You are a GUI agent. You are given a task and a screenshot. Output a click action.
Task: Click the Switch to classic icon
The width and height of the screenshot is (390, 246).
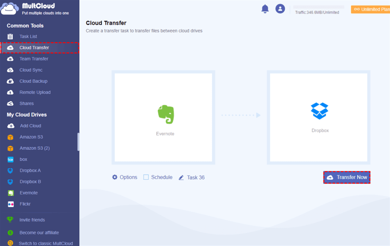tap(10, 243)
